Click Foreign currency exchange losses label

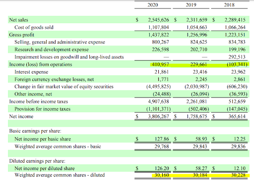[54, 80]
